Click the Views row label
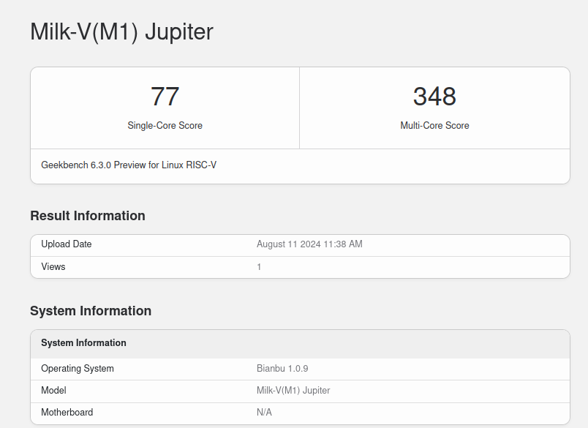 pos(53,267)
